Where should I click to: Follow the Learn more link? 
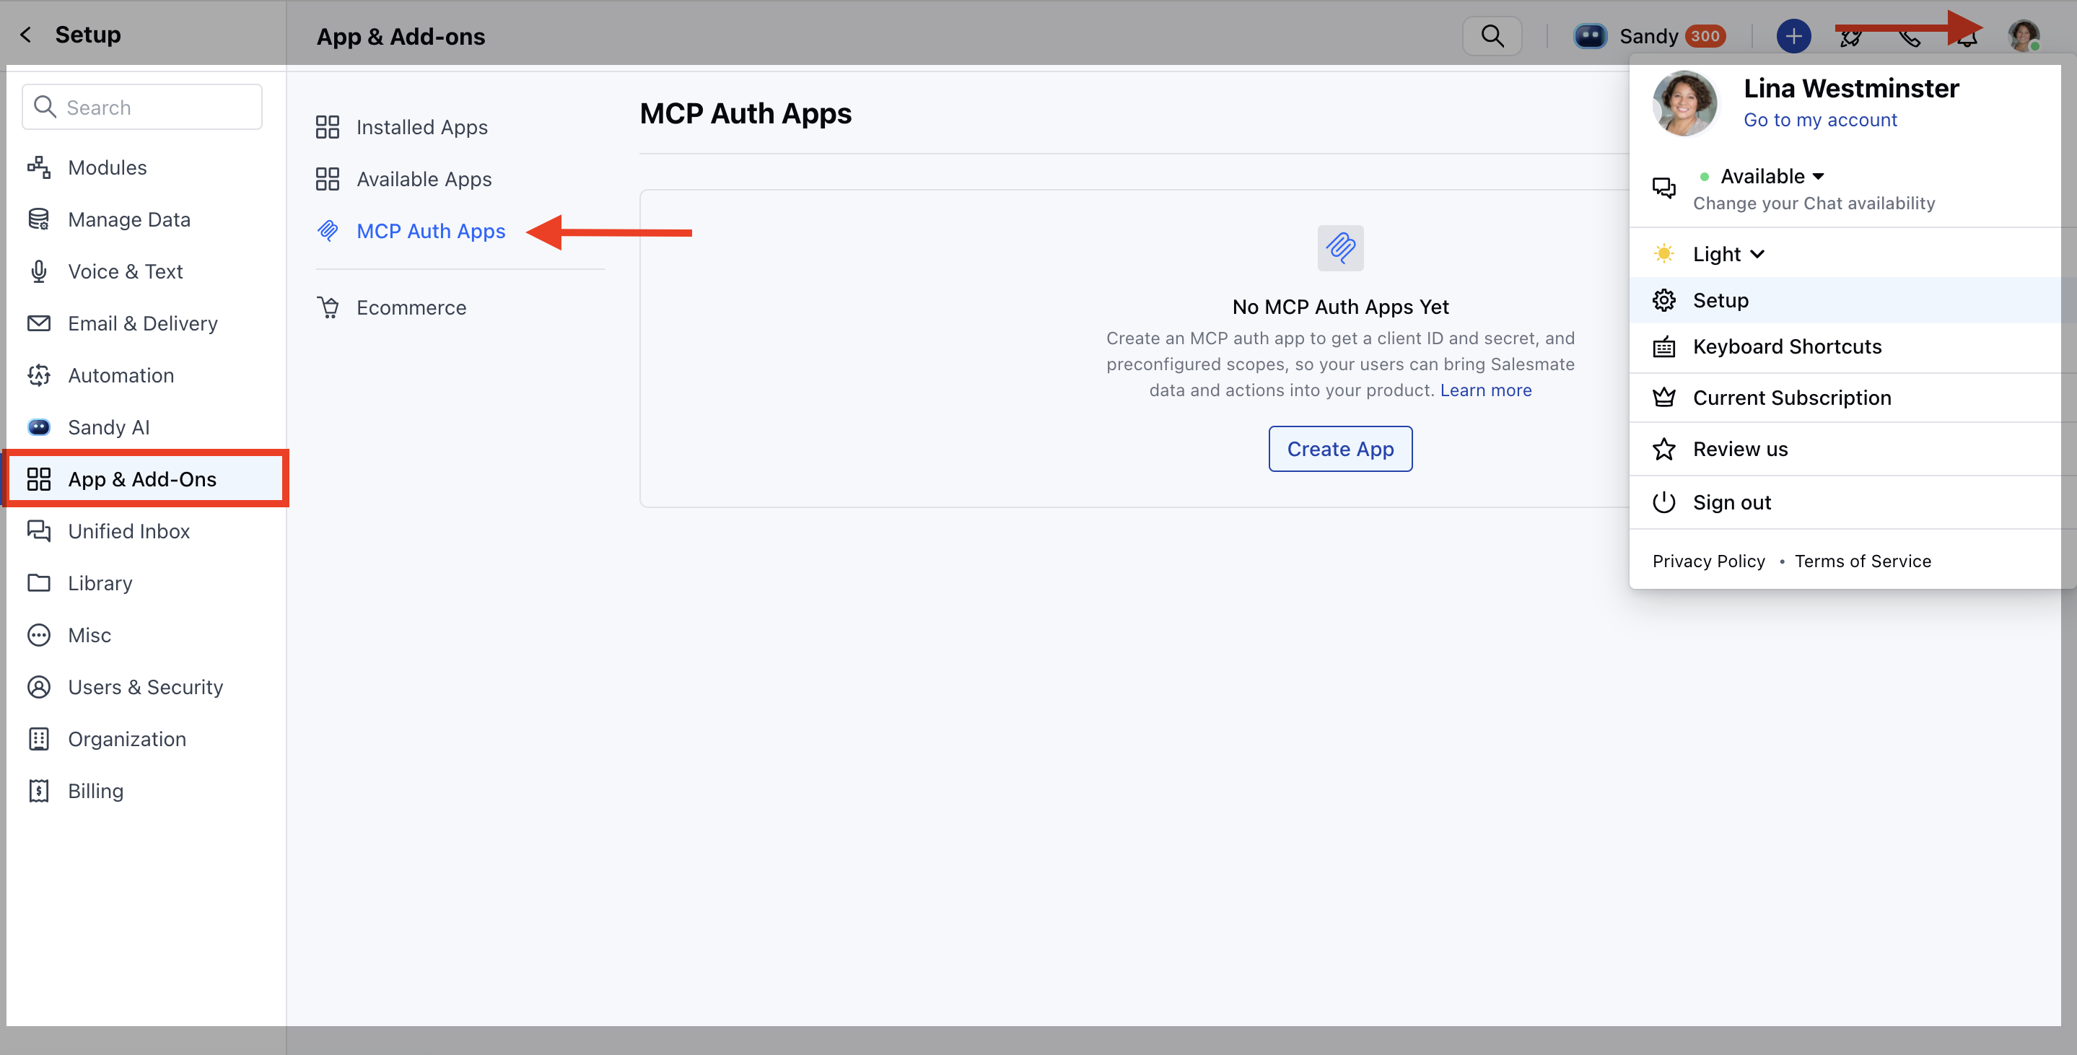[1486, 390]
